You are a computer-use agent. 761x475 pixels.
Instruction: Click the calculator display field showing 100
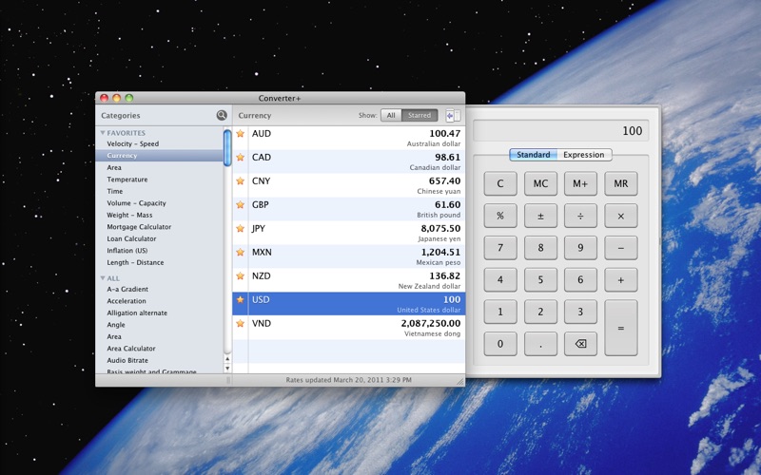tap(561, 131)
